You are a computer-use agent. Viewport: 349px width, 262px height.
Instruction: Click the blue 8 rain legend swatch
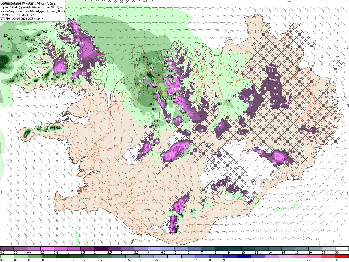click(216, 256)
